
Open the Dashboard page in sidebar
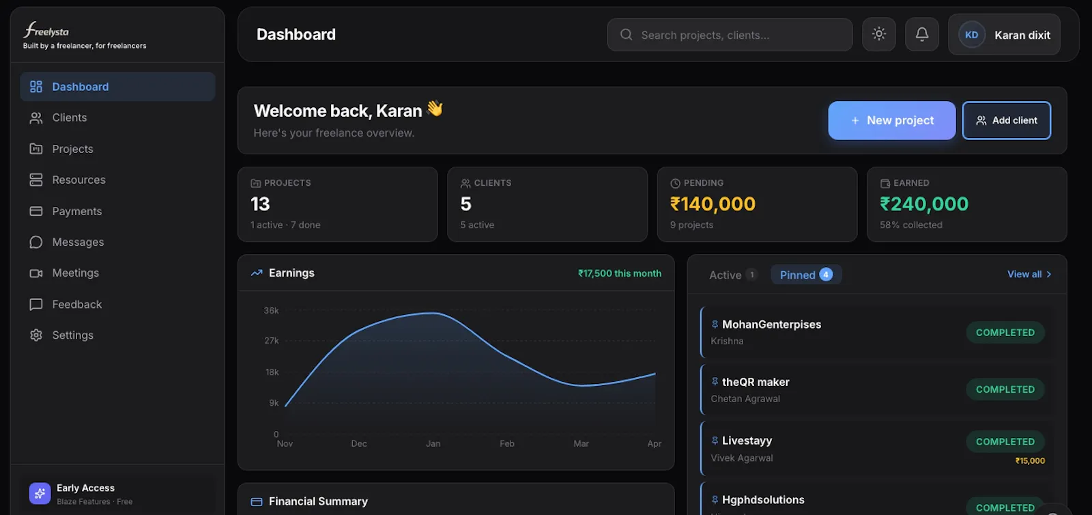(x=117, y=87)
